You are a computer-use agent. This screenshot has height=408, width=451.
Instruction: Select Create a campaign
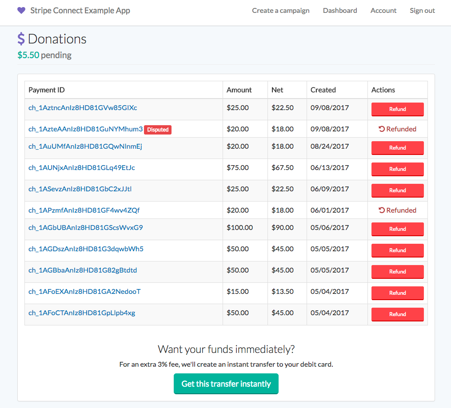coord(280,10)
